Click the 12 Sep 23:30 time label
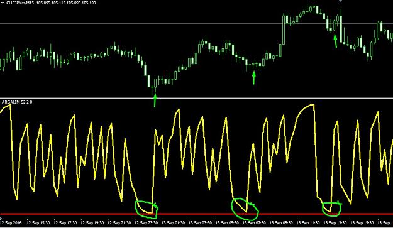This screenshot has height=228, width=393. coord(146,222)
